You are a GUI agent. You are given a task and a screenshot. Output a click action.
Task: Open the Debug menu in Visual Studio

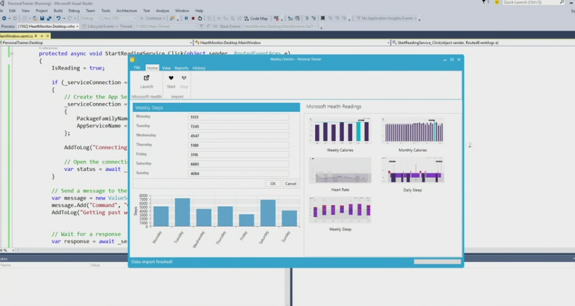pyautogui.click(x=74, y=11)
